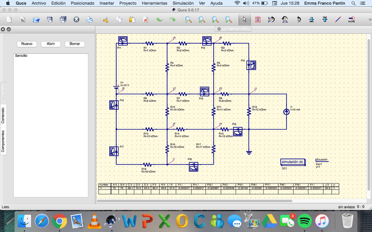Toggle the Deactivate/activate component tool

[x=258, y=20]
